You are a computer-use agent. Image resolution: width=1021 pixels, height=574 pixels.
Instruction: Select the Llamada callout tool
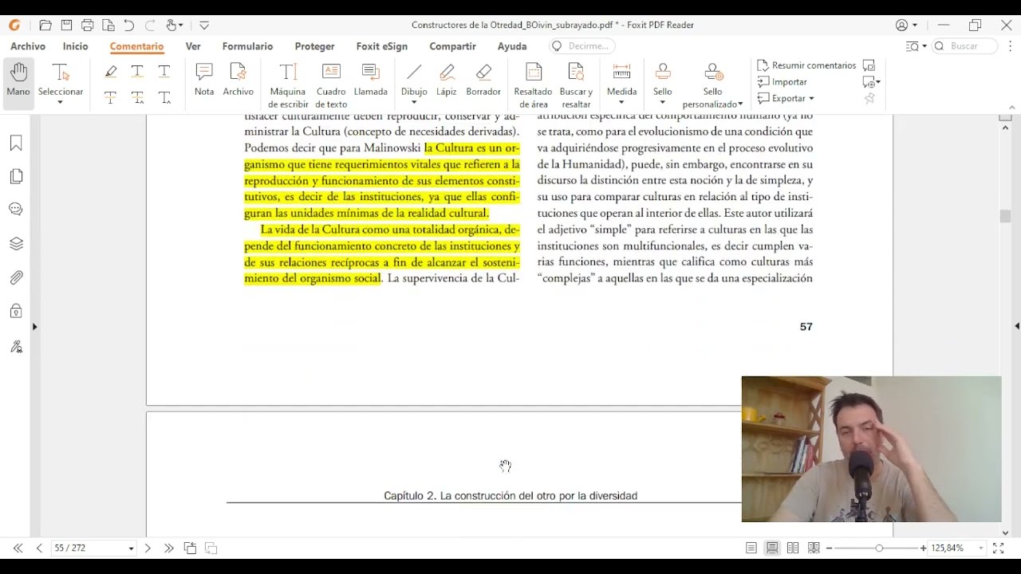(371, 80)
